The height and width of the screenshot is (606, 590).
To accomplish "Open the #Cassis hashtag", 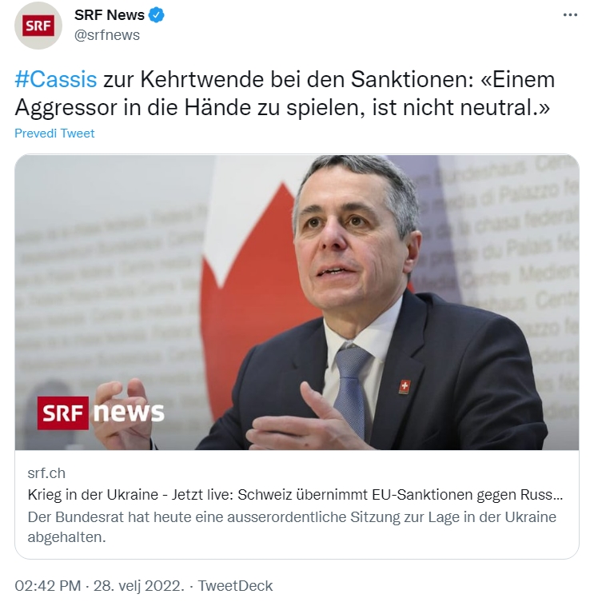I will click(56, 80).
